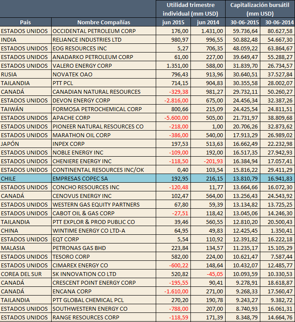Image resolution: width=295 pixels, height=322 pixels.
Task: Click the MALASIA country cell
Action: 26,248
